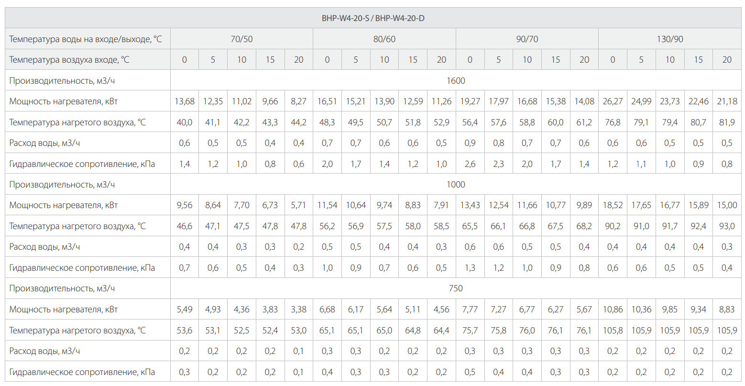Select the 1000 airflow capacity value
Image resolution: width=745 pixels, height=386 pixels.
456,184
